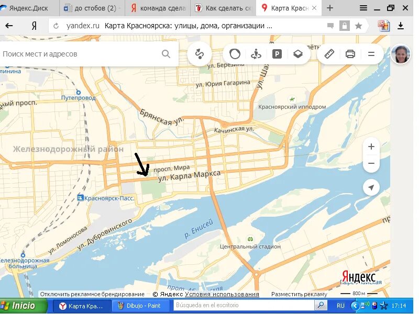The width and height of the screenshot is (419, 314).
Task: Open a new browser tab
Action: coord(330,8)
